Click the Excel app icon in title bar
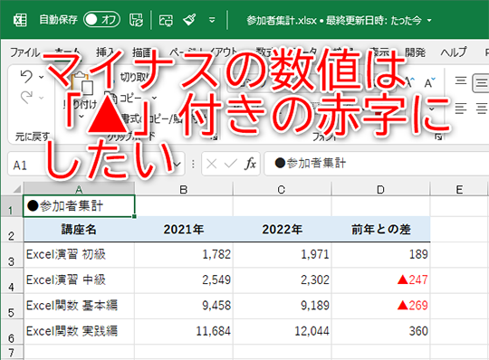 tap(20, 20)
